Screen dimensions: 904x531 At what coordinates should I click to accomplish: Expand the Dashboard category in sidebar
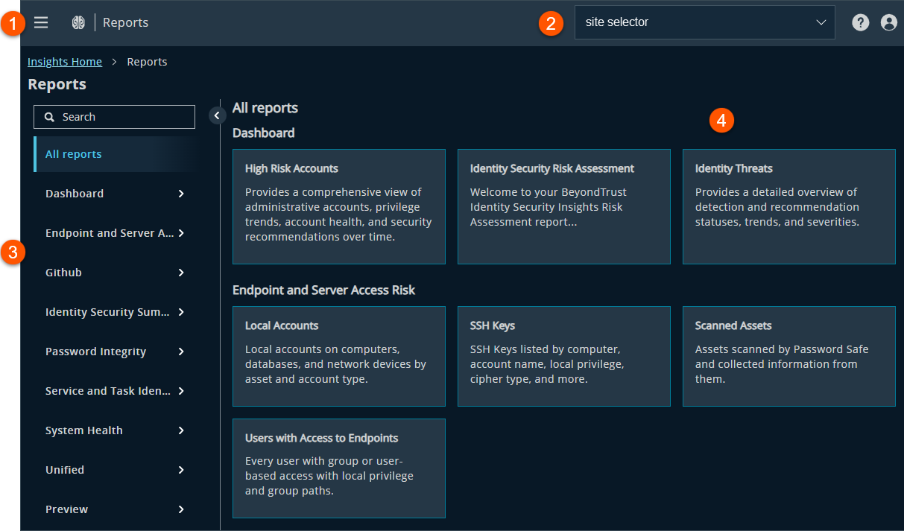pos(113,193)
